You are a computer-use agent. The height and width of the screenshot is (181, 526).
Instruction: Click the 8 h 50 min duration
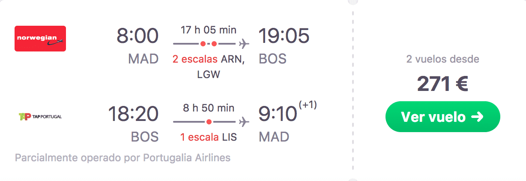pos(209,108)
